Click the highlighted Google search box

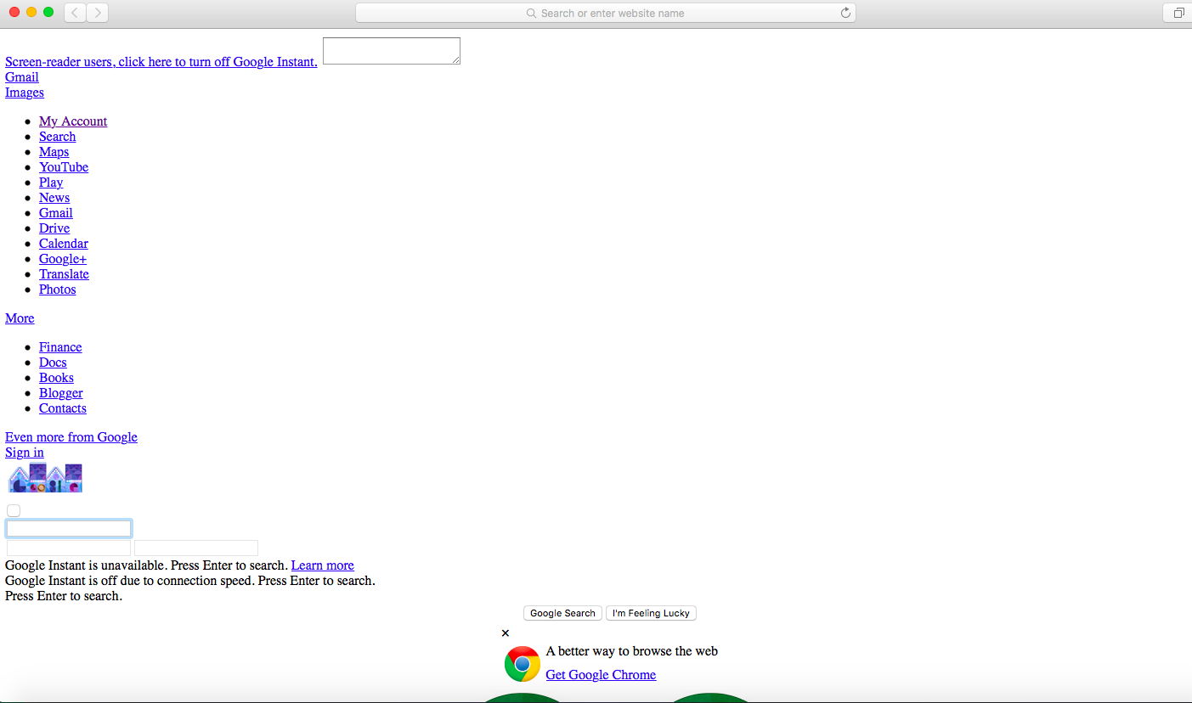click(69, 529)
